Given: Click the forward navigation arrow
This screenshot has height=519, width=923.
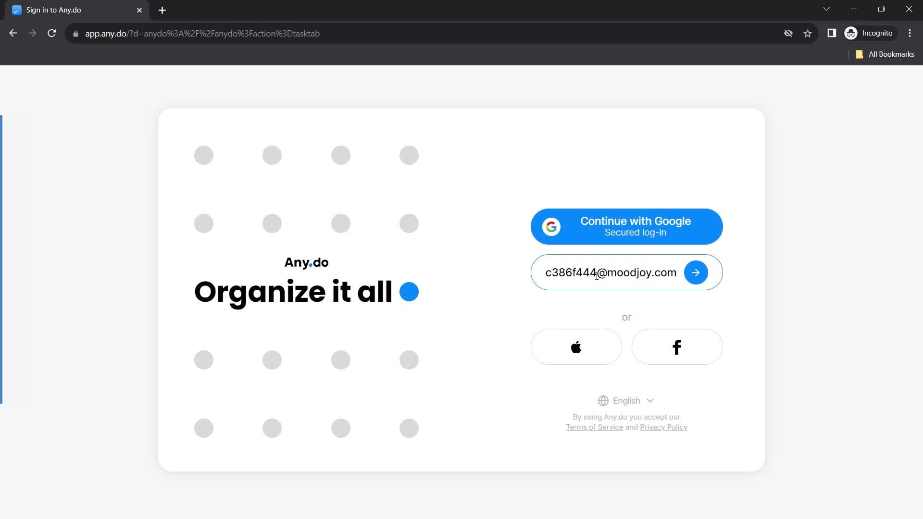Looking at the screenshot, I should (x=33, y=33).
